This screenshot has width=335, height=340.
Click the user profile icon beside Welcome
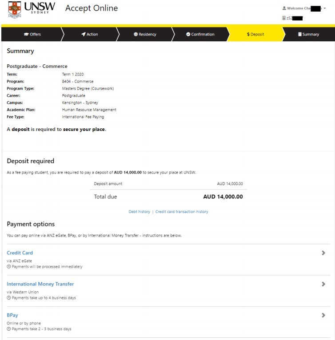pos(284,8)
